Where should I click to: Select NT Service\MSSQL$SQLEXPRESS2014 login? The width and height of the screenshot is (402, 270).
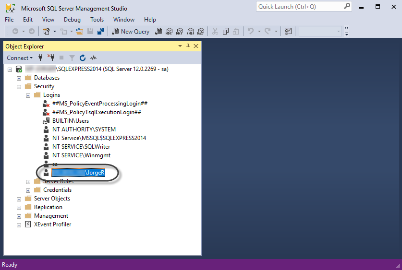pyautogui.click(x=99, y=138)
